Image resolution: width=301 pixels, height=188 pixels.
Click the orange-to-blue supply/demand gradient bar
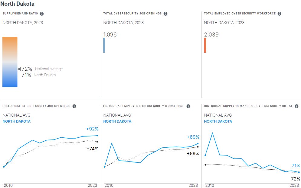coord(10,62)
